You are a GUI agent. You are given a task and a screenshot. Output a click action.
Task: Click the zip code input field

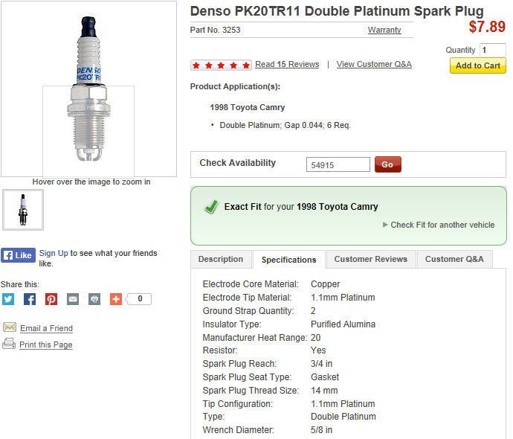tap(338, 164)
